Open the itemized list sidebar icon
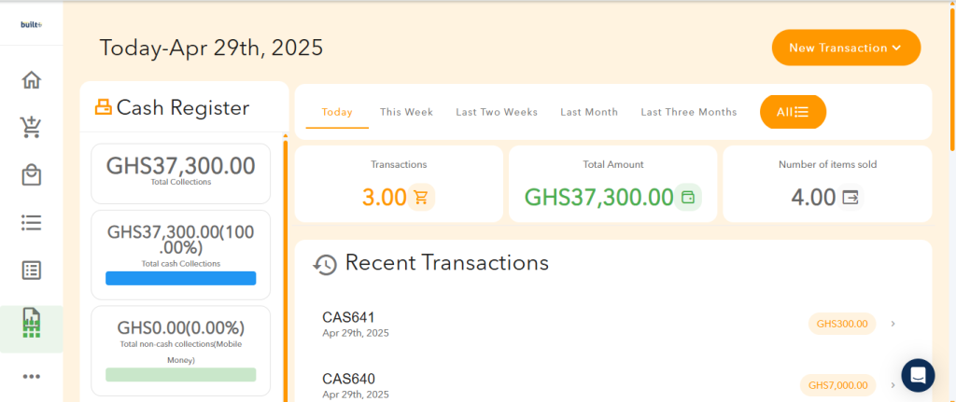 tap(31, 270)
